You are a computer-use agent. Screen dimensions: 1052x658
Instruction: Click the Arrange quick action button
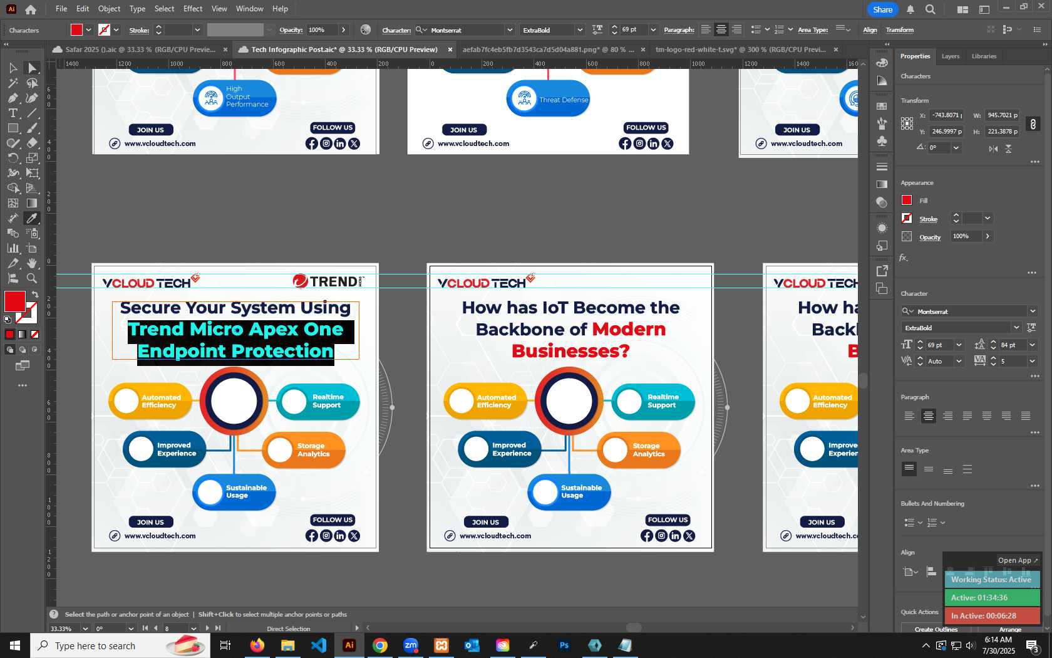1010,629
